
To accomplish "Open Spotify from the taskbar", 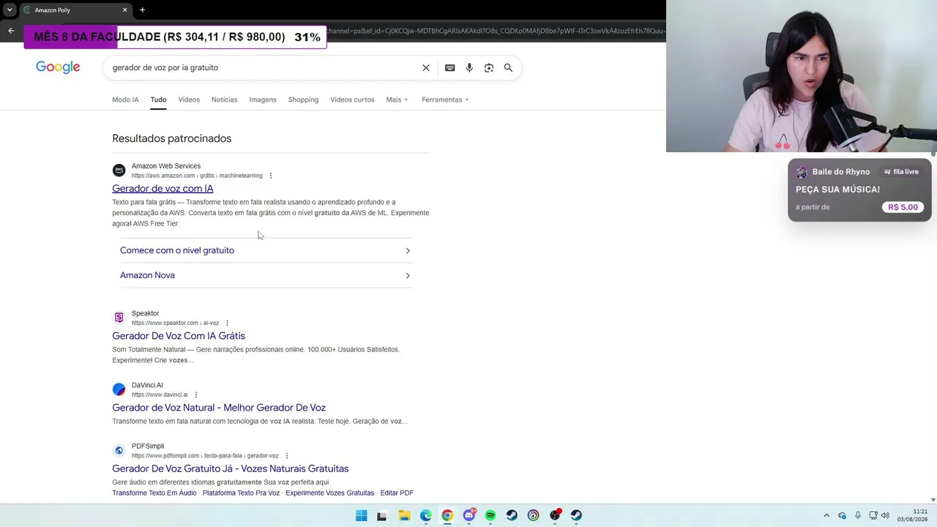I will click(x=490, y=515).
